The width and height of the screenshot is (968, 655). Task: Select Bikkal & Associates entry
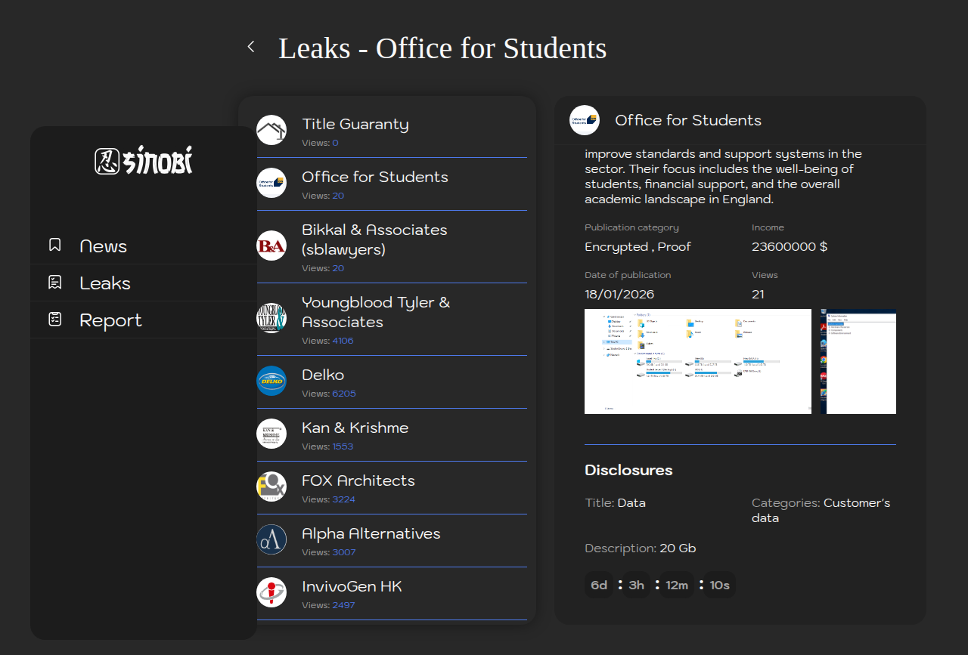pyautogui.click(x=374, y=239)
